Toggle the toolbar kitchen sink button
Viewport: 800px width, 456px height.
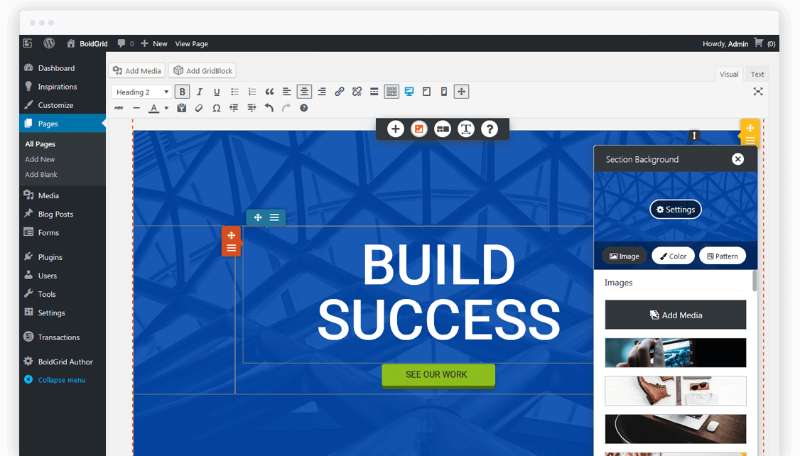coord(391,92)
